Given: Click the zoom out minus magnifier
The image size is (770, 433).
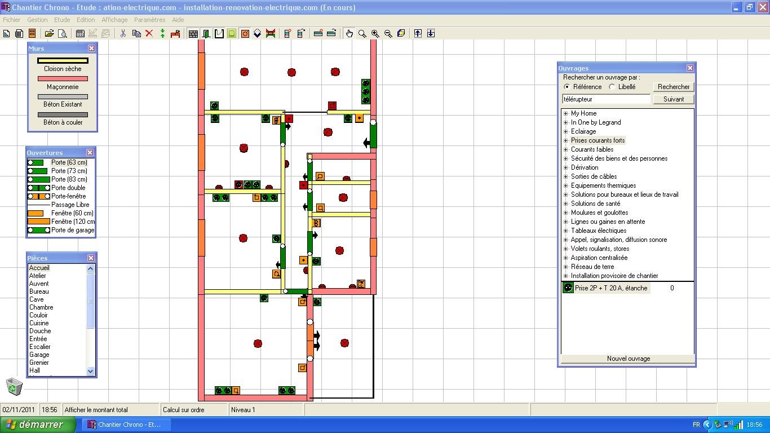Looking at the screenshot, I should (x=388, y=34).
